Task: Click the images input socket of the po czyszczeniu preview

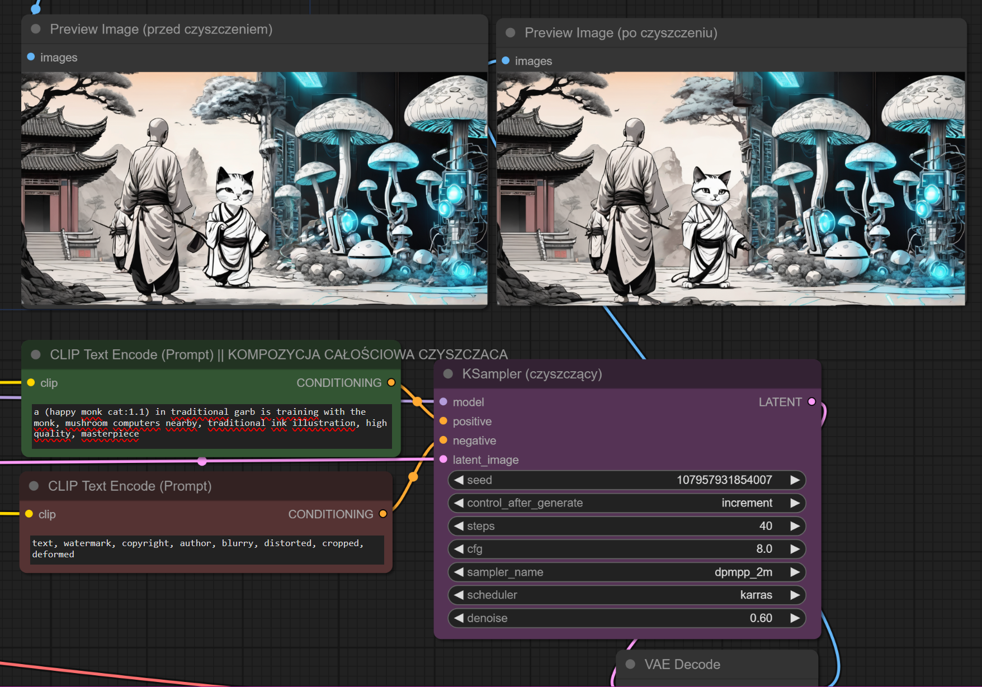Action: 506,61
